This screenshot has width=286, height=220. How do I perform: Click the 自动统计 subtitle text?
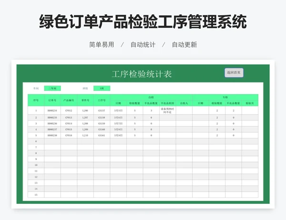[x=143, y=44]
